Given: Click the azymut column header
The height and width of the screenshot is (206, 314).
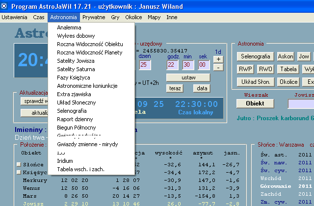Looking at the screenshot, I should tap(203, 153).
